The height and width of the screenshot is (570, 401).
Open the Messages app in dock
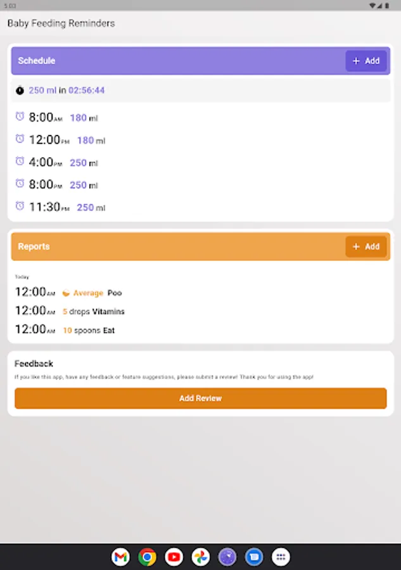(x=254, y=557)
